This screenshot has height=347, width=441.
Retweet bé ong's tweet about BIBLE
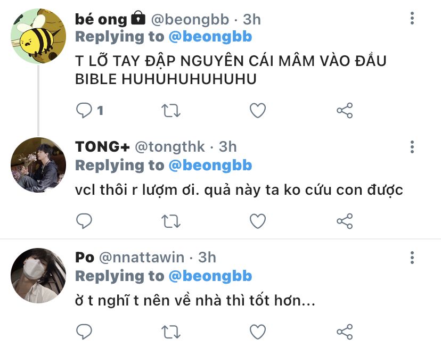171,110
